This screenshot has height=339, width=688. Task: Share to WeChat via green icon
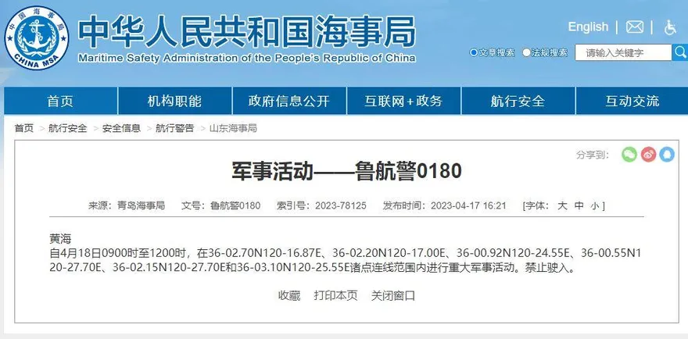point(629,155)
